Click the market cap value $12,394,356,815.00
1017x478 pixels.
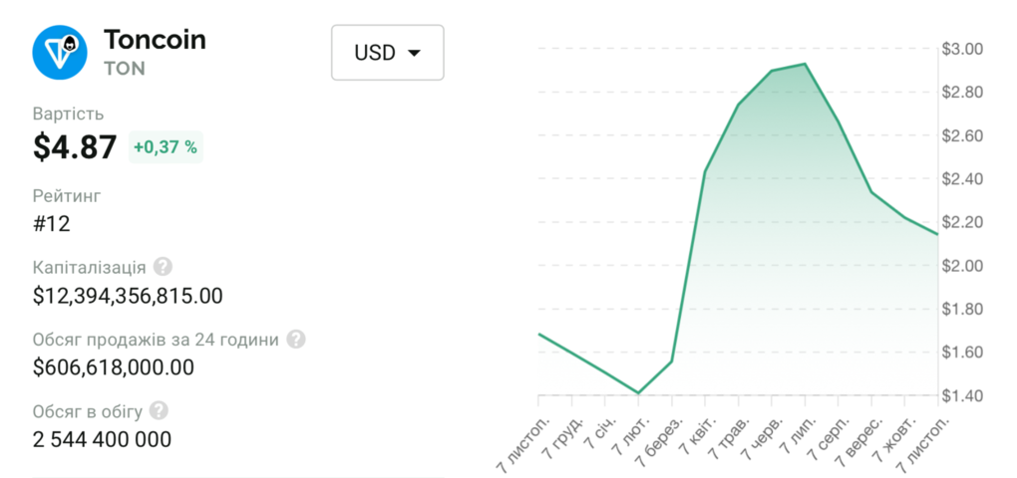(x=128, y=296)
